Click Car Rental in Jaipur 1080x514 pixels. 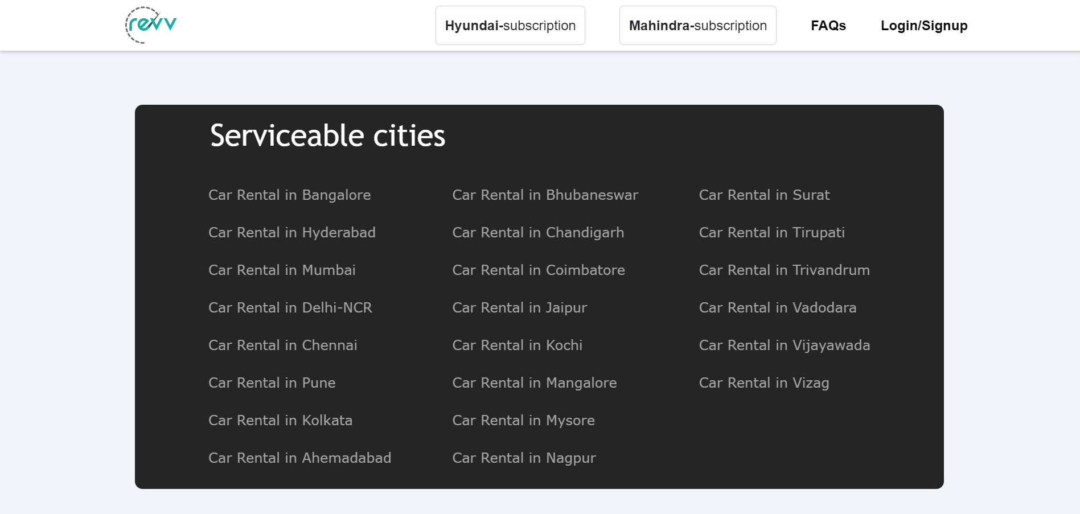519,307
